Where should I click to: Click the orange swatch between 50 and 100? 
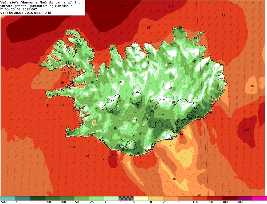coord(185,198)
